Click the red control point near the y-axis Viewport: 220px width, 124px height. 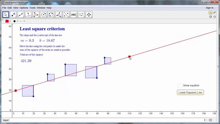click(16, 91)
